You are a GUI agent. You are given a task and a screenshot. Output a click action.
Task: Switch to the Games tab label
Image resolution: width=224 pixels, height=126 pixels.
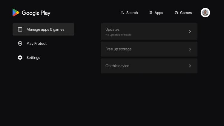[186, 13]
